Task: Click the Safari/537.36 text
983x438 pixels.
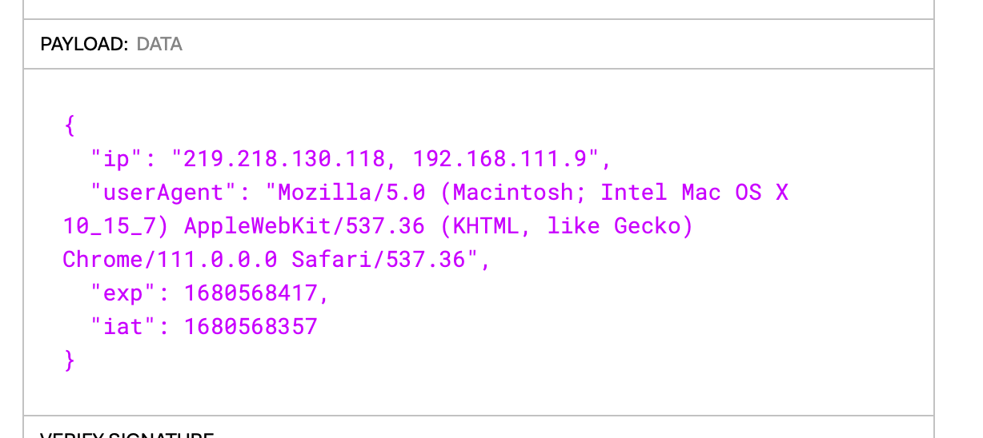Action: click(x=378, y=260)
